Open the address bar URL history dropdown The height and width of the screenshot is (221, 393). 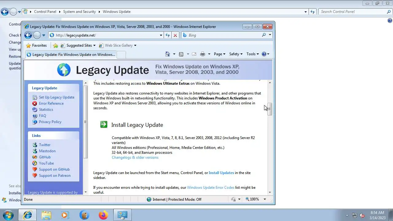[x=161, y=35]
